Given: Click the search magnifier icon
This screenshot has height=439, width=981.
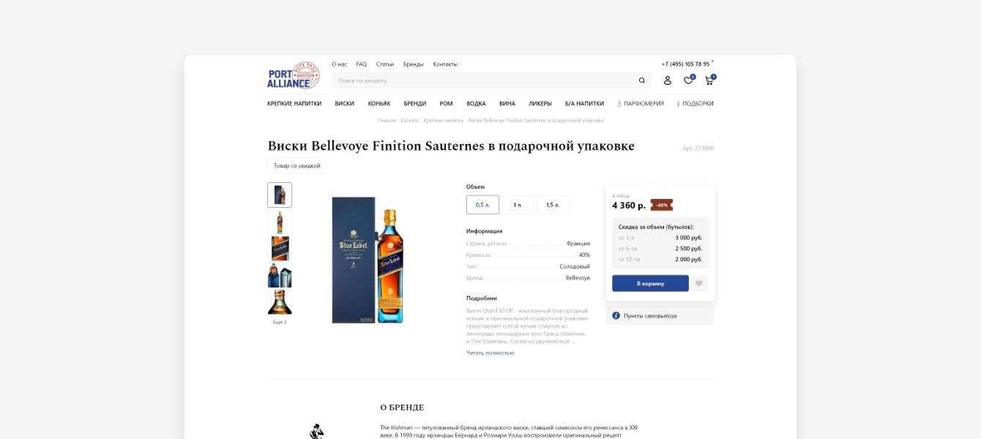Looking at the screenshot, I should click(642, 80).
